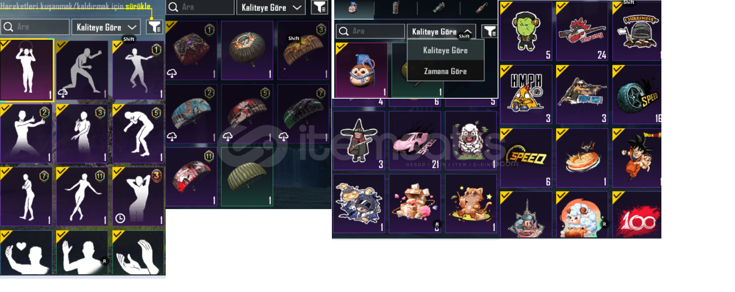Click the Ara search field in the emotes panel

pyautogui.click(x=35, y=27)
